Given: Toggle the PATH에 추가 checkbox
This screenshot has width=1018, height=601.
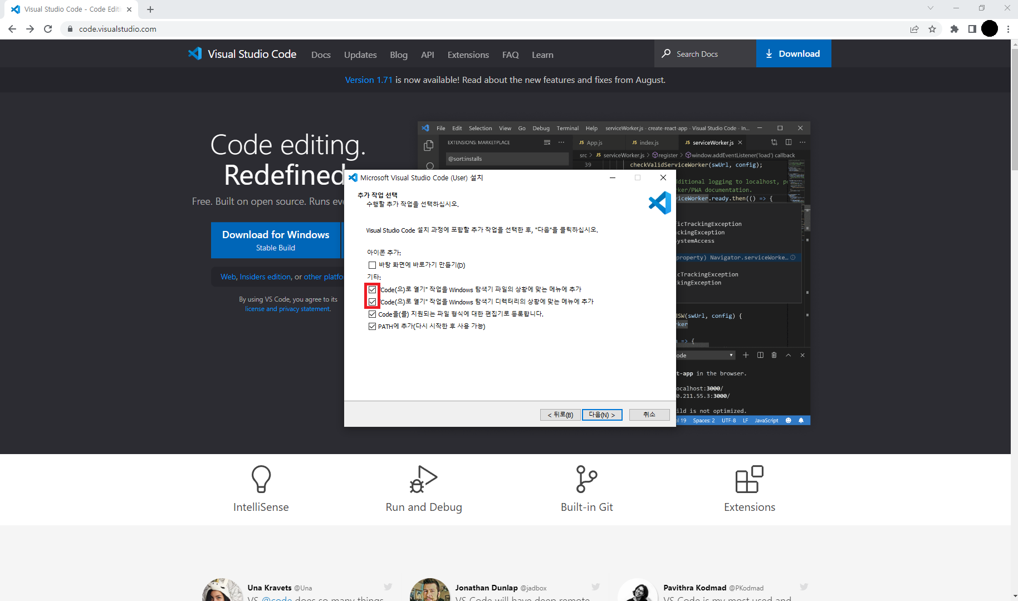Looking at the screenshot, I should click(372, 326).
